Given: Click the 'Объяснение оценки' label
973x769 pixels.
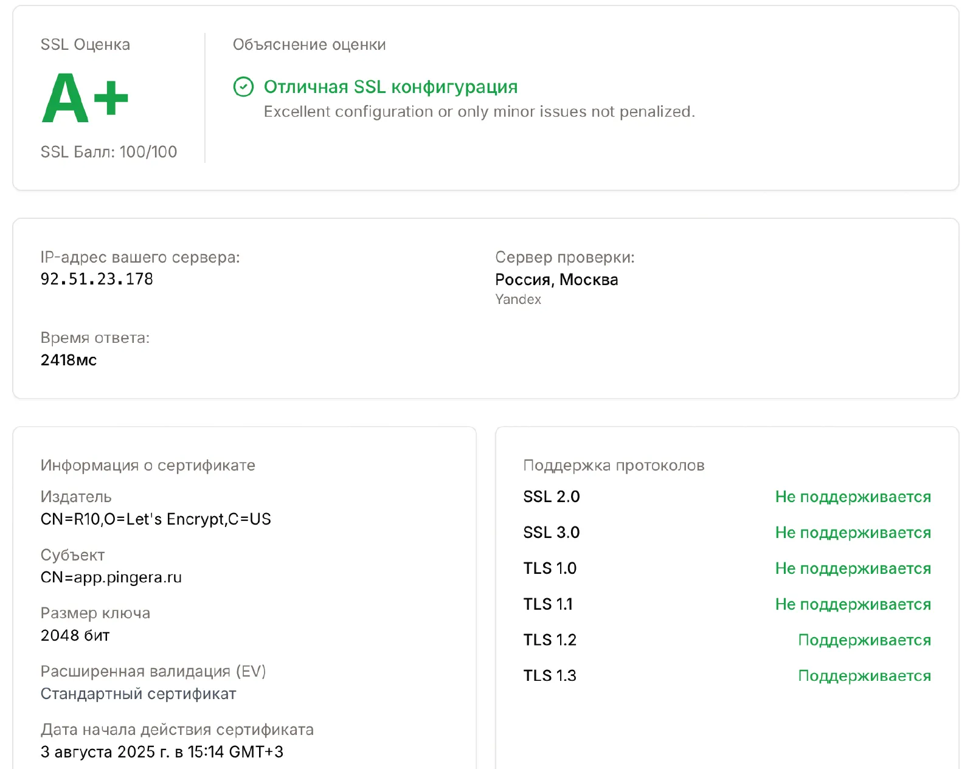Looking at the screenshot, I should tap(310, 44).
